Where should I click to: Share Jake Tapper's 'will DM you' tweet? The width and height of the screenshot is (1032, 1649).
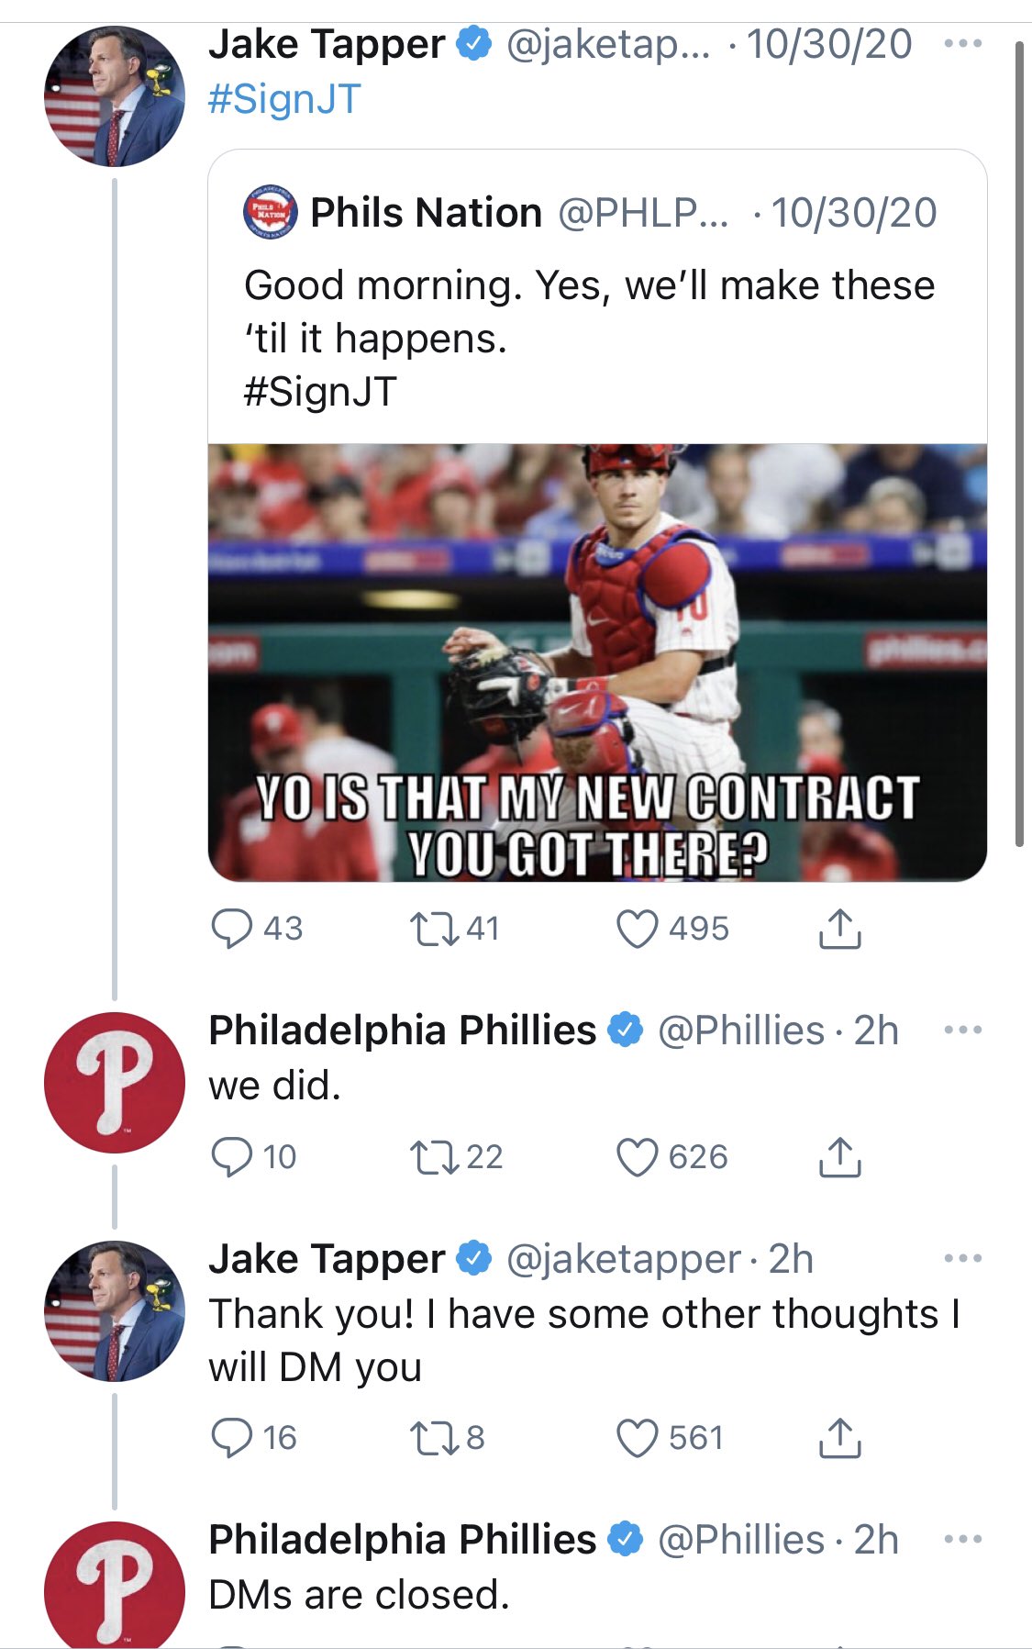tap(839, 1437)
